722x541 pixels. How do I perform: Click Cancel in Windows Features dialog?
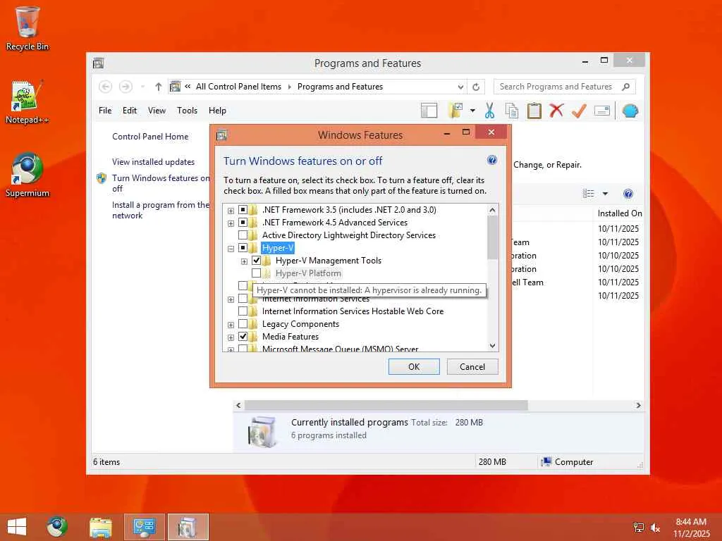(472, 366)
